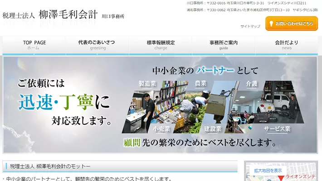Click the lightbulb icon on the orange button

[x=271, y=24]
